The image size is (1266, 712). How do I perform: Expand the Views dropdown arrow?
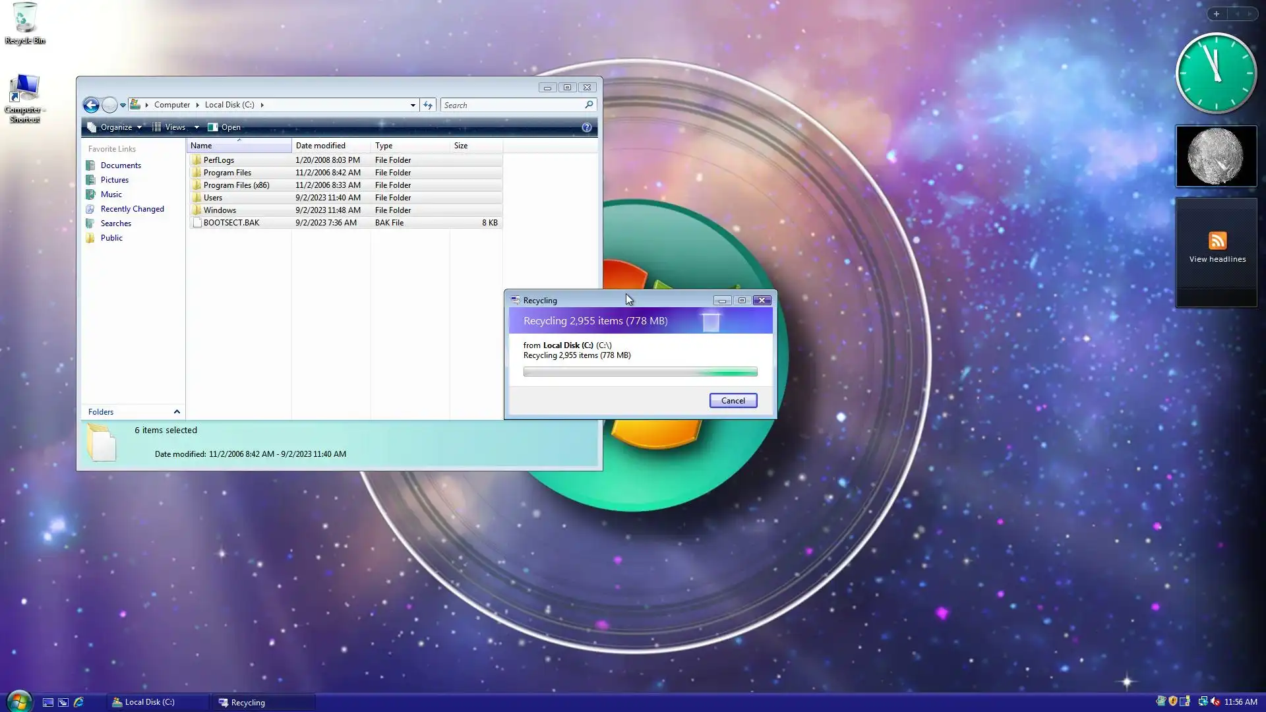click(196, 127)
